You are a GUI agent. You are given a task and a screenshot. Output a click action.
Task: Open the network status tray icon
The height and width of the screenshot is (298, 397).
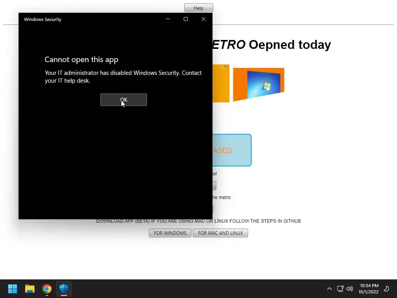(340, 289)
